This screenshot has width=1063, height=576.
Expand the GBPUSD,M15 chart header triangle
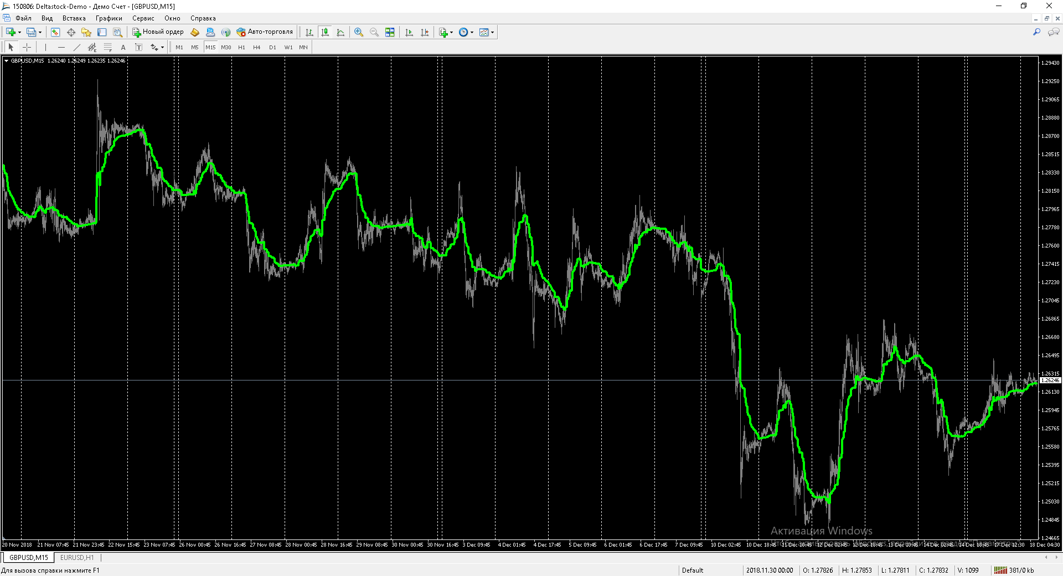point(6,61)
